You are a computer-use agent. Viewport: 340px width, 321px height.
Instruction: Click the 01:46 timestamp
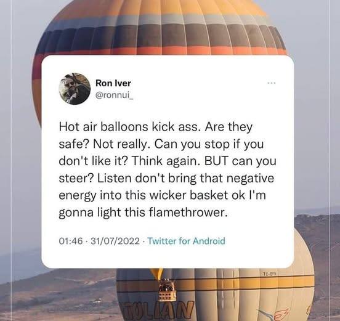coord(71,241)
